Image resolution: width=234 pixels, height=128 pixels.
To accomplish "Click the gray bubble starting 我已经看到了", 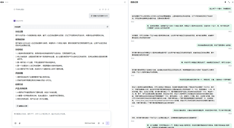I will pyautogui.click(x=174, y=17).
